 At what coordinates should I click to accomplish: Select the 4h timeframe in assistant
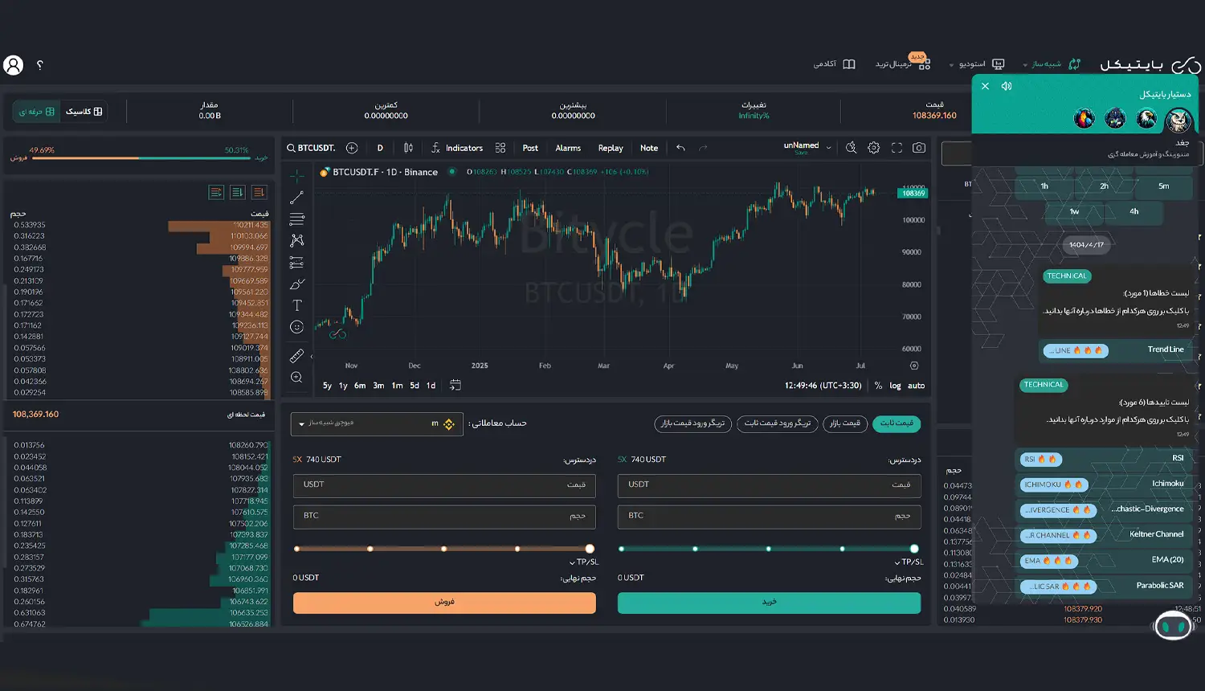tap(1134, 211)
